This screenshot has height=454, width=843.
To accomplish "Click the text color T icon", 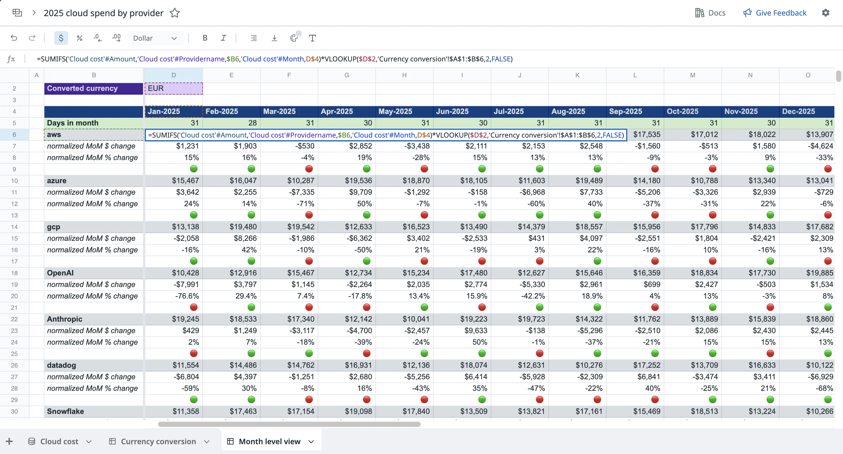I will tap(312, 38).
